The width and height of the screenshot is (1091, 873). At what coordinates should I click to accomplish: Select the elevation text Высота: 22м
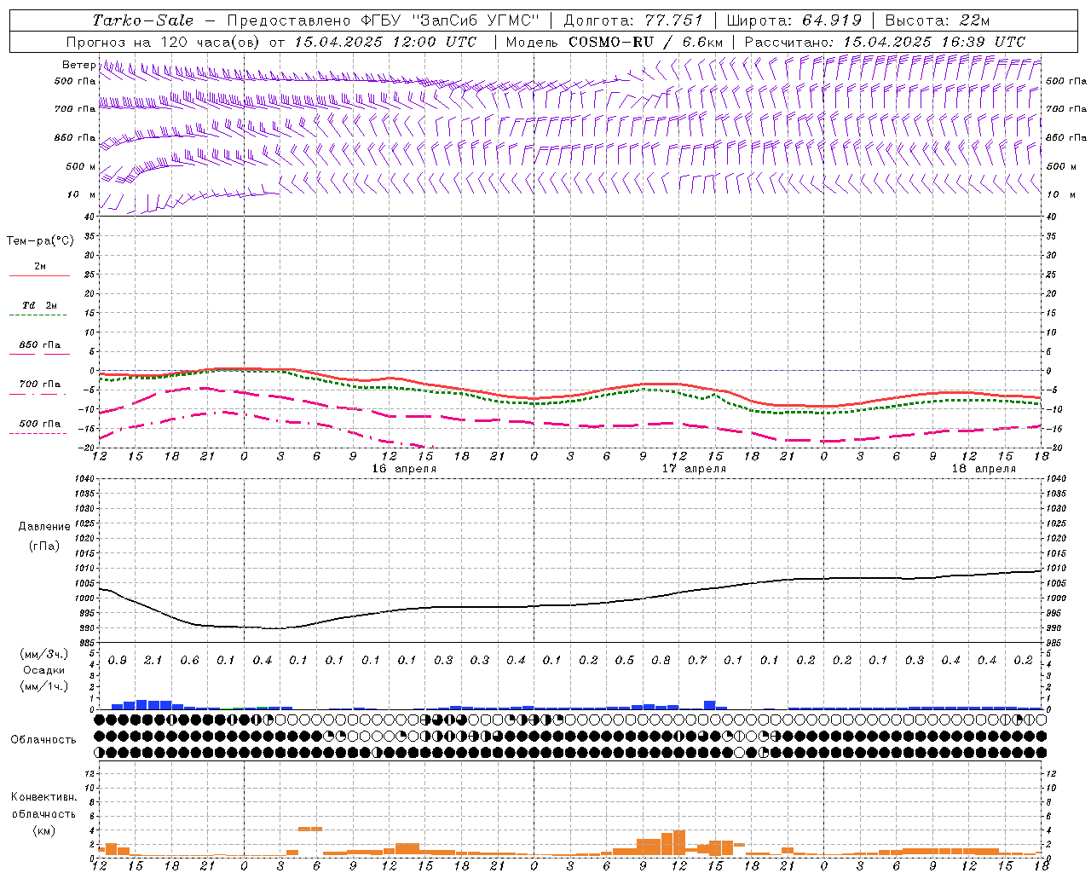(938, 20)
